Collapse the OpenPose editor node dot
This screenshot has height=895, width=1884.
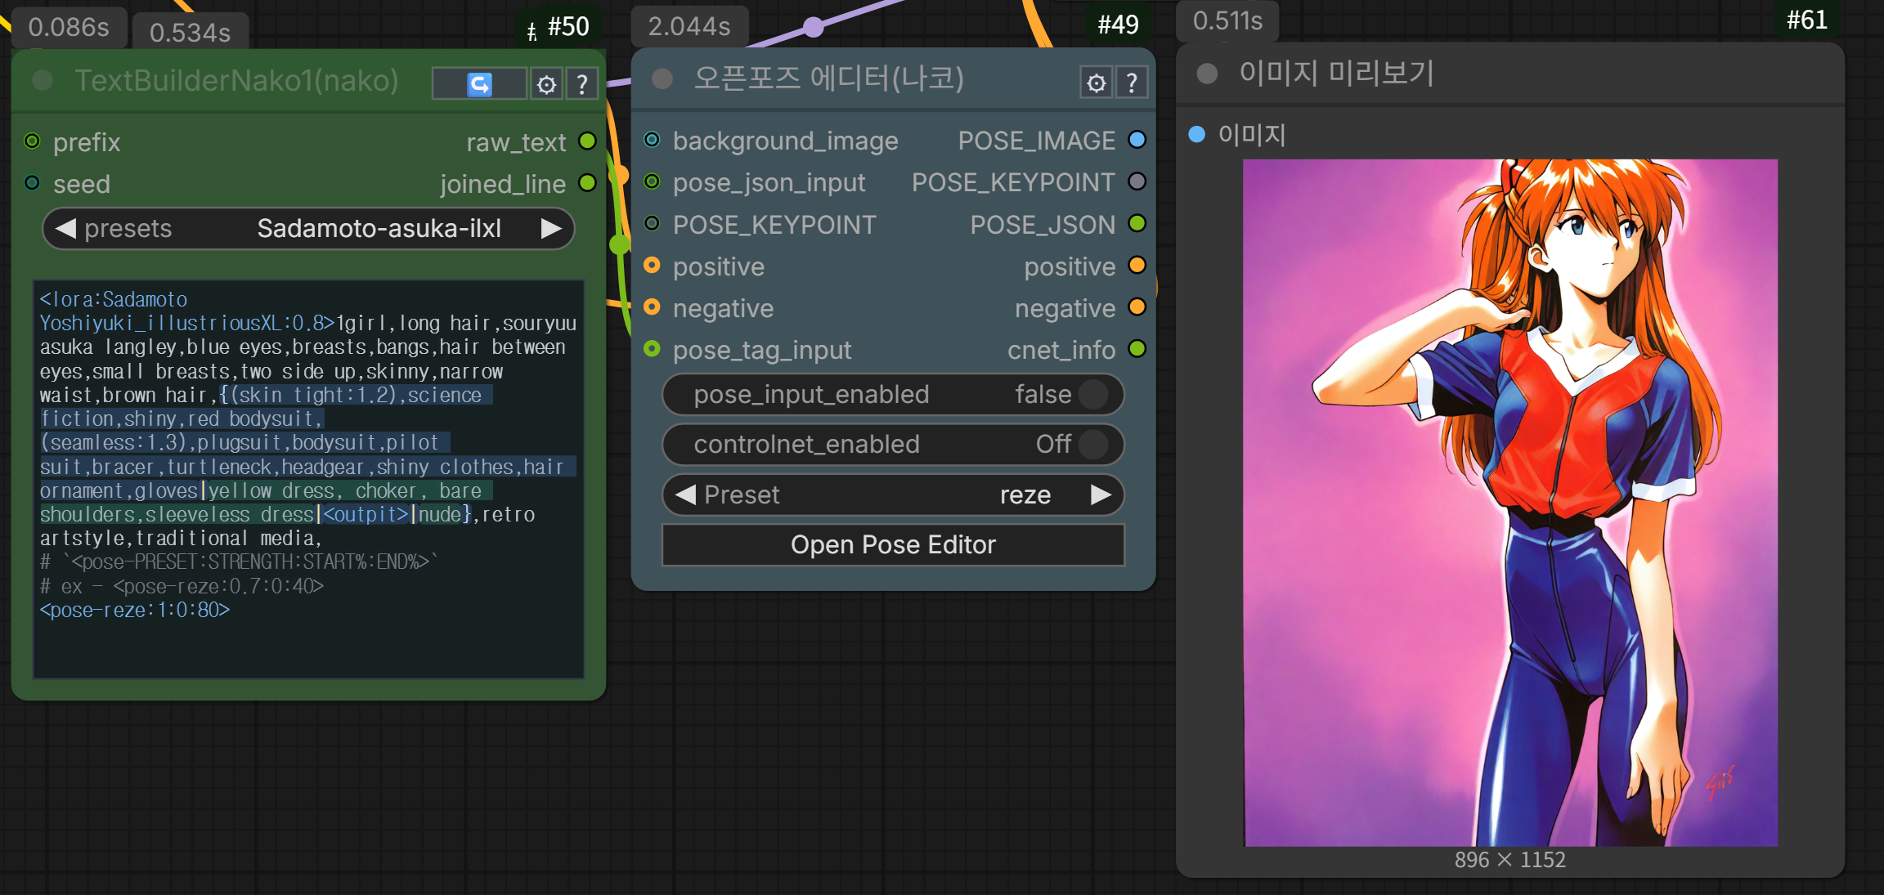coord(662,78)
